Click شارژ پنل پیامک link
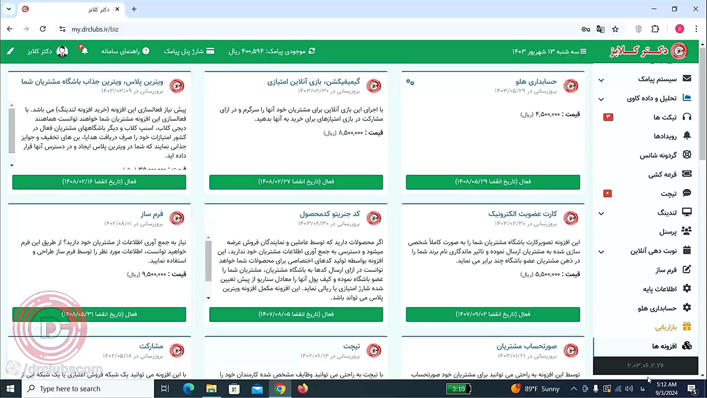This screenshot has height=398, width=707. tap(189, 51)
